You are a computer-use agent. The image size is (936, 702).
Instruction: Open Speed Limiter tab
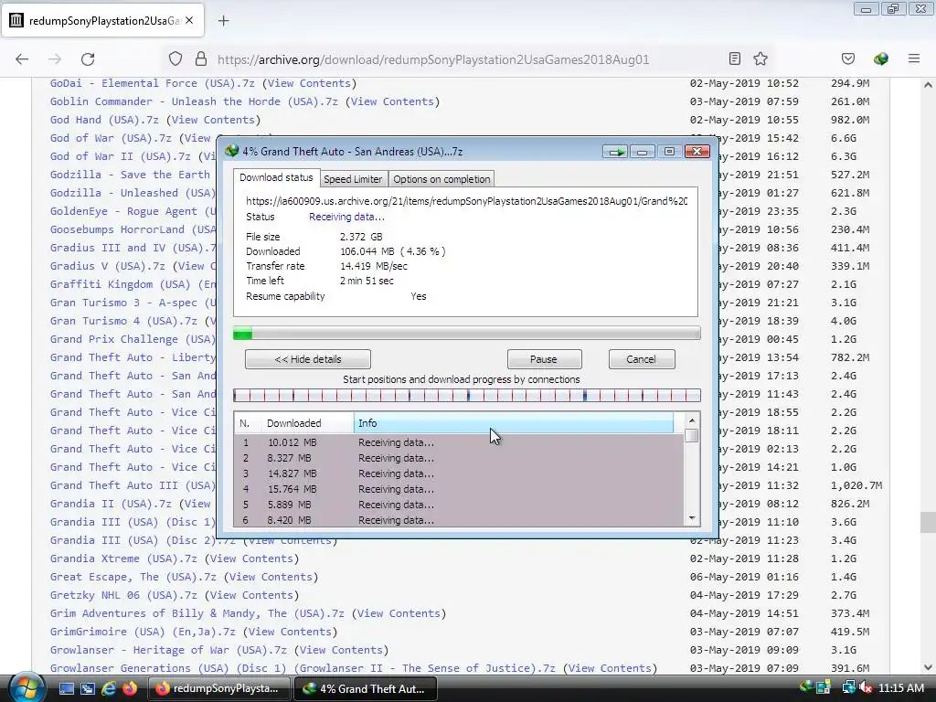click(x=353, y=179)
